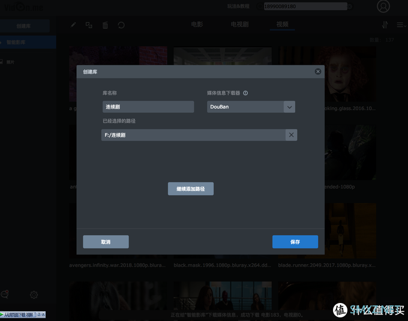This screenshot has width=408, height=321.
Task: Click the search field with 18990089180
Action: tap(305, 6)
